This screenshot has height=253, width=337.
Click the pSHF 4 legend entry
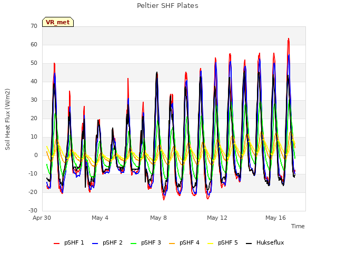(x=184, y=242)
